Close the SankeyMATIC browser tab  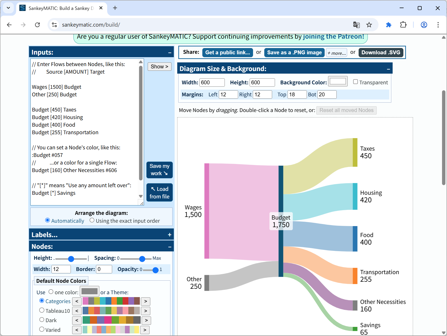point(101,8)
